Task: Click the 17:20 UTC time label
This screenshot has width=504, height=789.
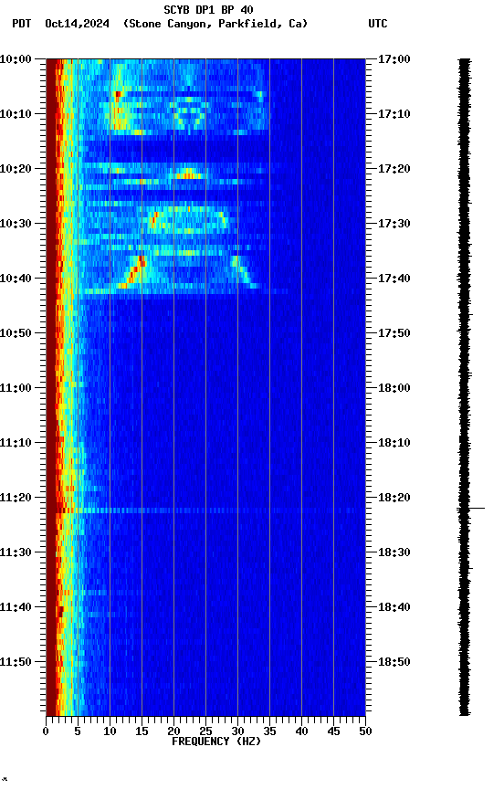Action: click(x=394, y=169)
